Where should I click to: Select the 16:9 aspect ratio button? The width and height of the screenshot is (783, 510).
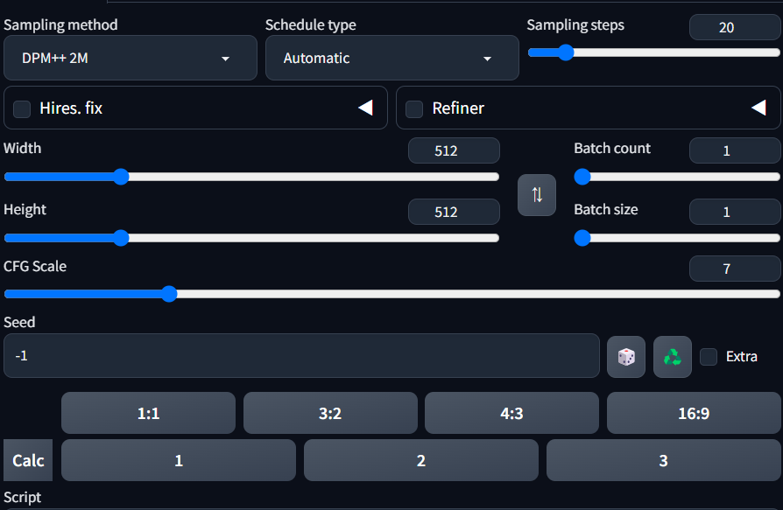pos(694,413)
